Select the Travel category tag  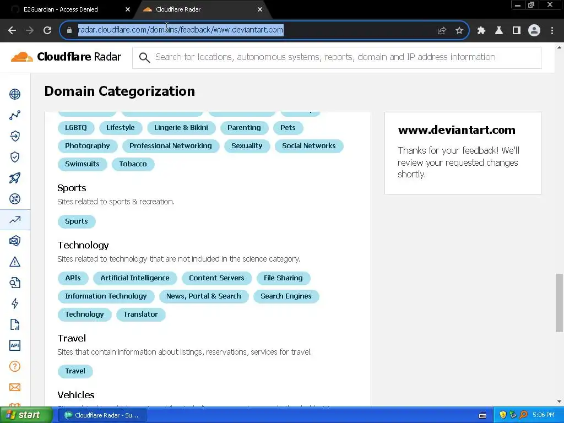point(75,371)
